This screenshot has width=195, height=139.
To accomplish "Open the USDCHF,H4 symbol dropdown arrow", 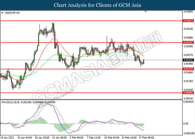I will pyautogui.click(x=2, y=13).
